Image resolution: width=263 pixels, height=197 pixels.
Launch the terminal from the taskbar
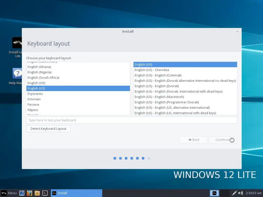pyautogui.click(x=45, y=193)
